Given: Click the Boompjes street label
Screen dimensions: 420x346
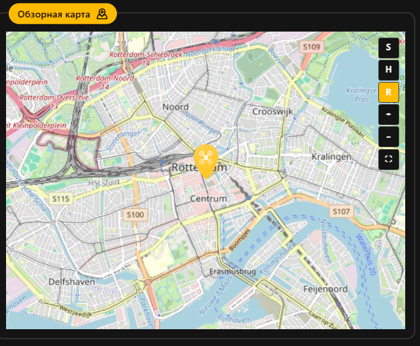Looking at the screenshot, I should [x=240, y=240].
